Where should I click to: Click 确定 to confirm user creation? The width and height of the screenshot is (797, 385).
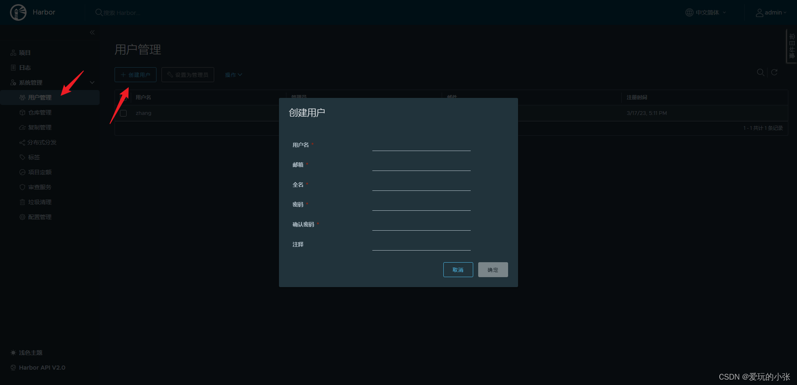493,270
